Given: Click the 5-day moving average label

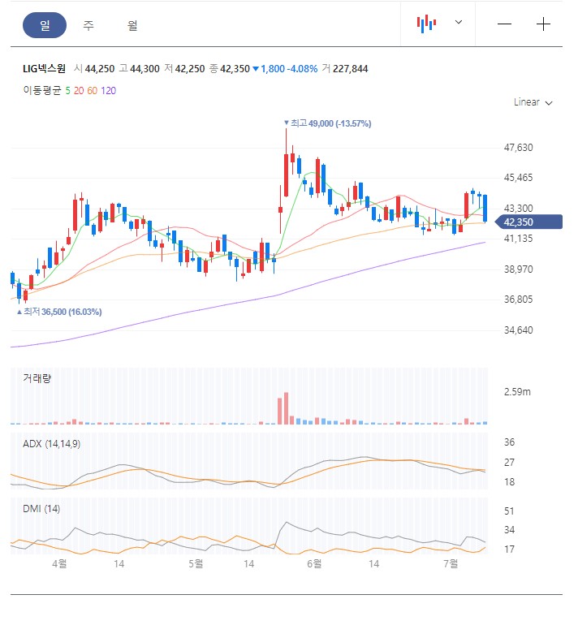Looking at the screenshot, I should click(x=67, y=91).
